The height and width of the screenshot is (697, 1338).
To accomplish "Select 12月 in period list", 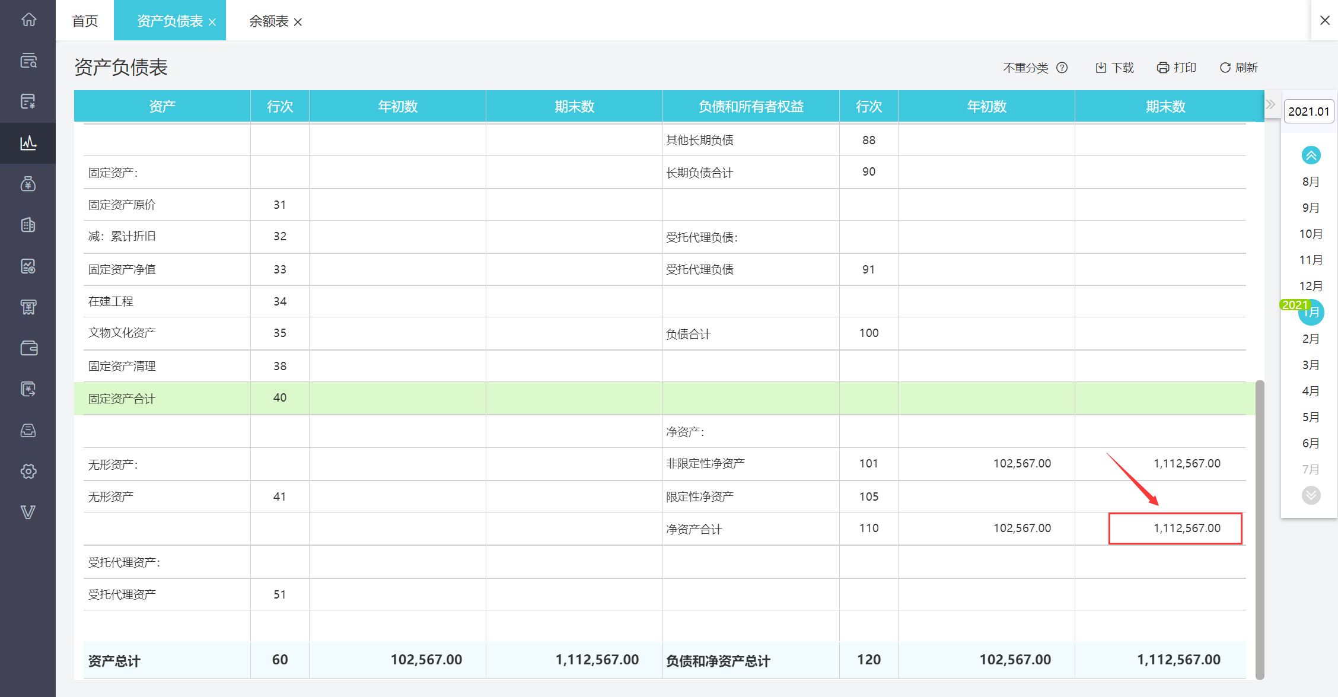I will pos(1311,286).
